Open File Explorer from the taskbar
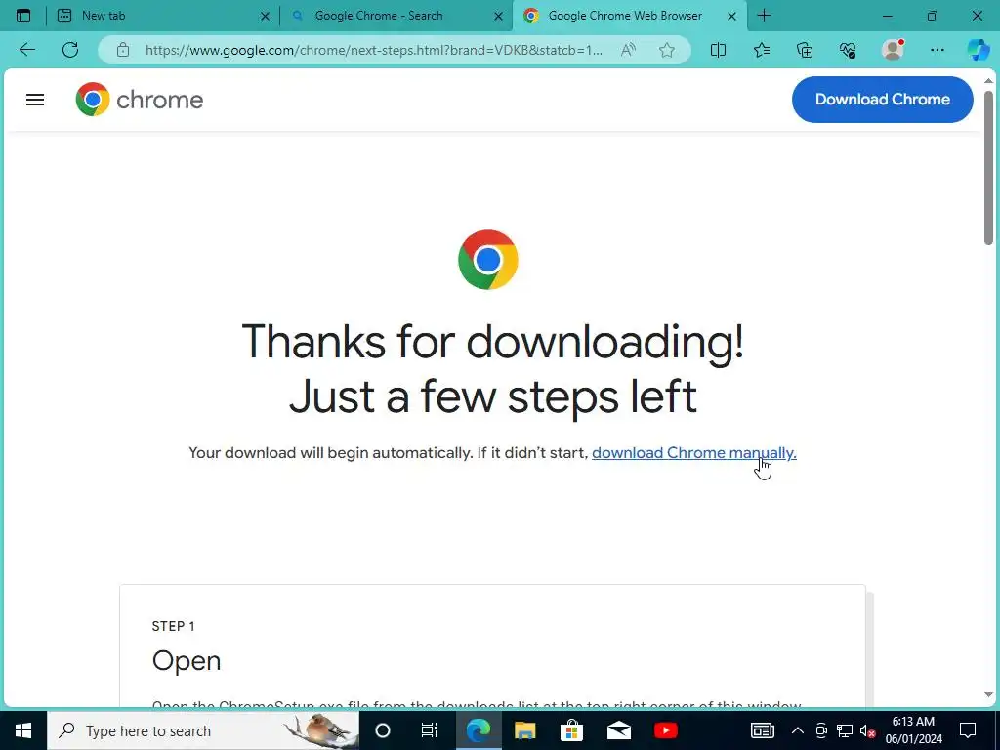The width and height of the screenshot is (1000, 750). (x=524, y=730)
